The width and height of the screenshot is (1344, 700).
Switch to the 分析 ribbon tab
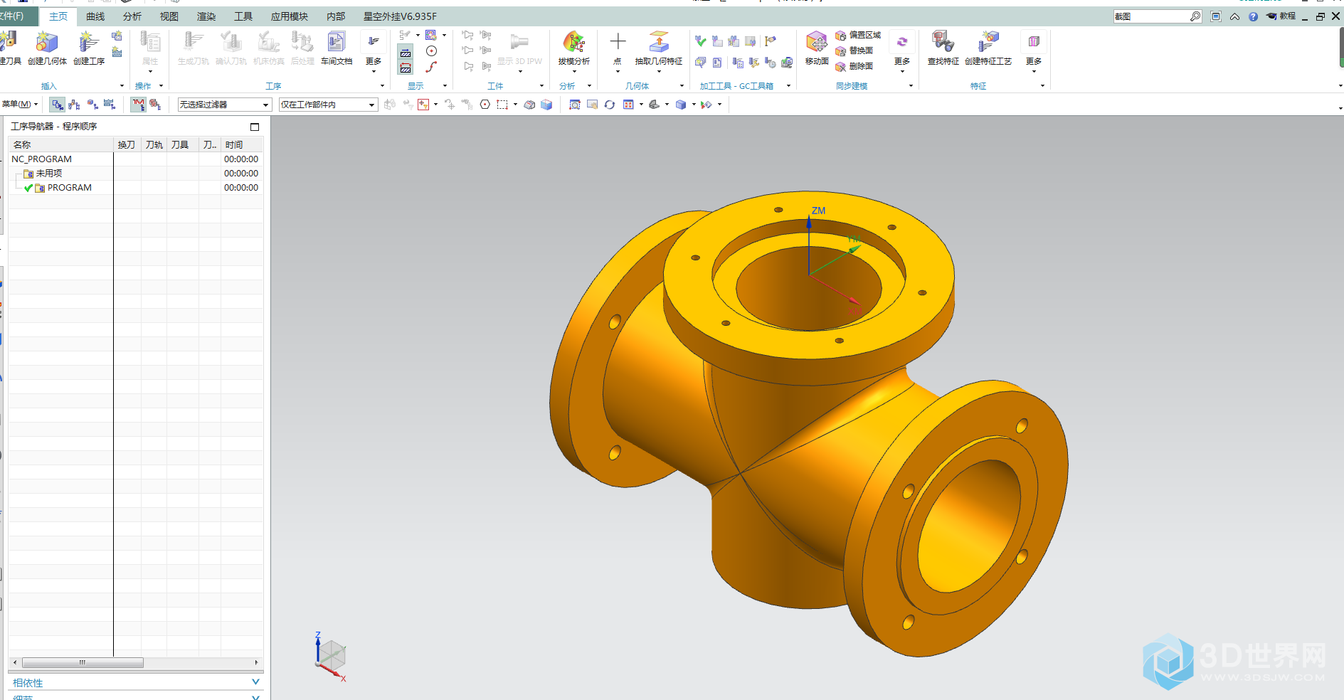click(132, 16)
